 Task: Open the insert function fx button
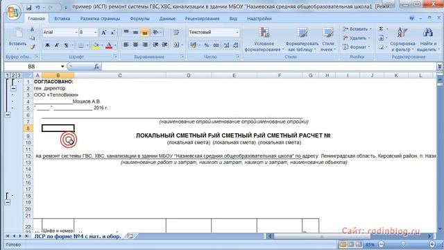[x=96, y=67]
